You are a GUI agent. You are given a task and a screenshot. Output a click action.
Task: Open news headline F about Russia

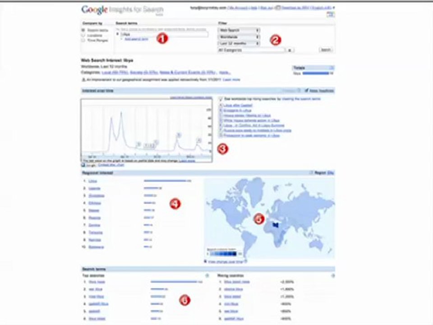258,130
